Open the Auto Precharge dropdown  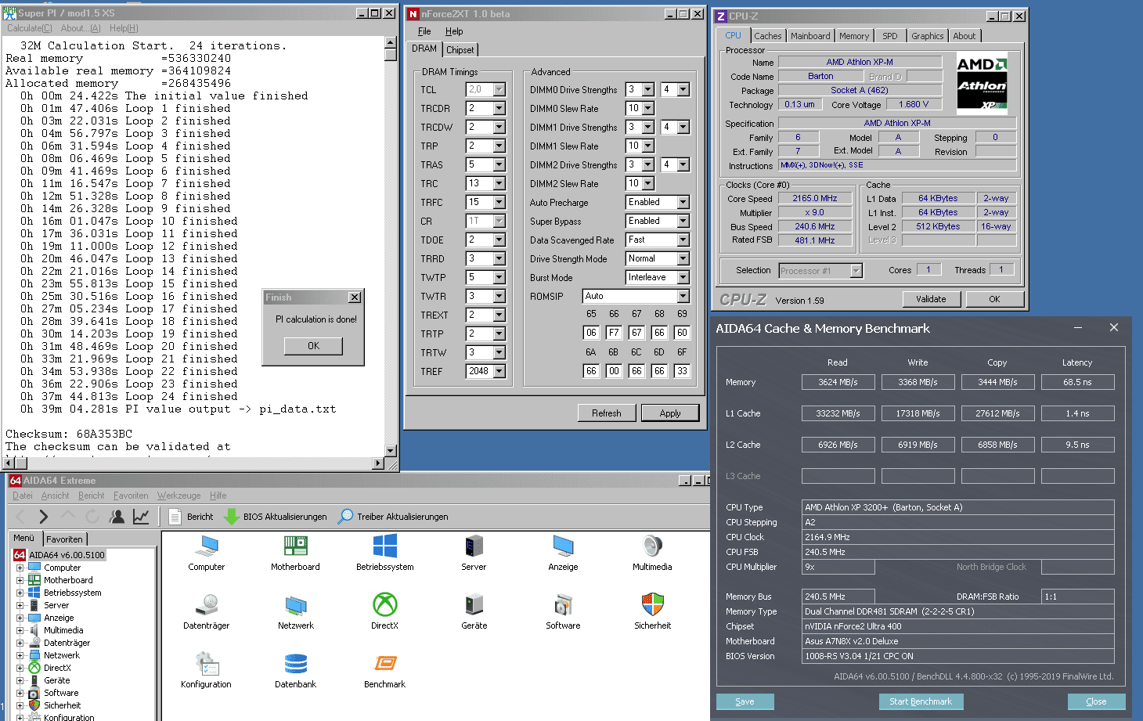click(683, 203)
